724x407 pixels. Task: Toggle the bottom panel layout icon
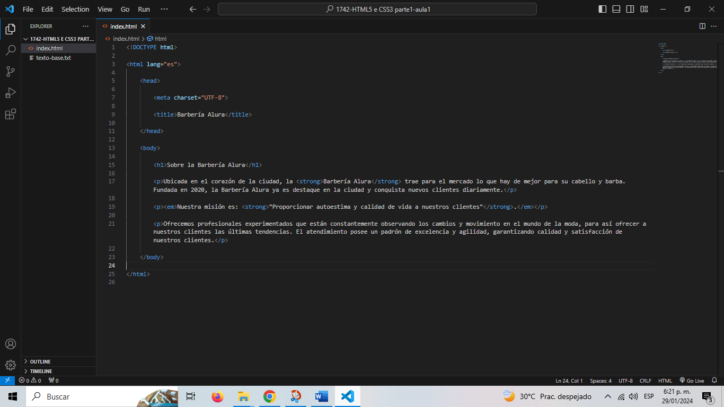pos(616,9)
